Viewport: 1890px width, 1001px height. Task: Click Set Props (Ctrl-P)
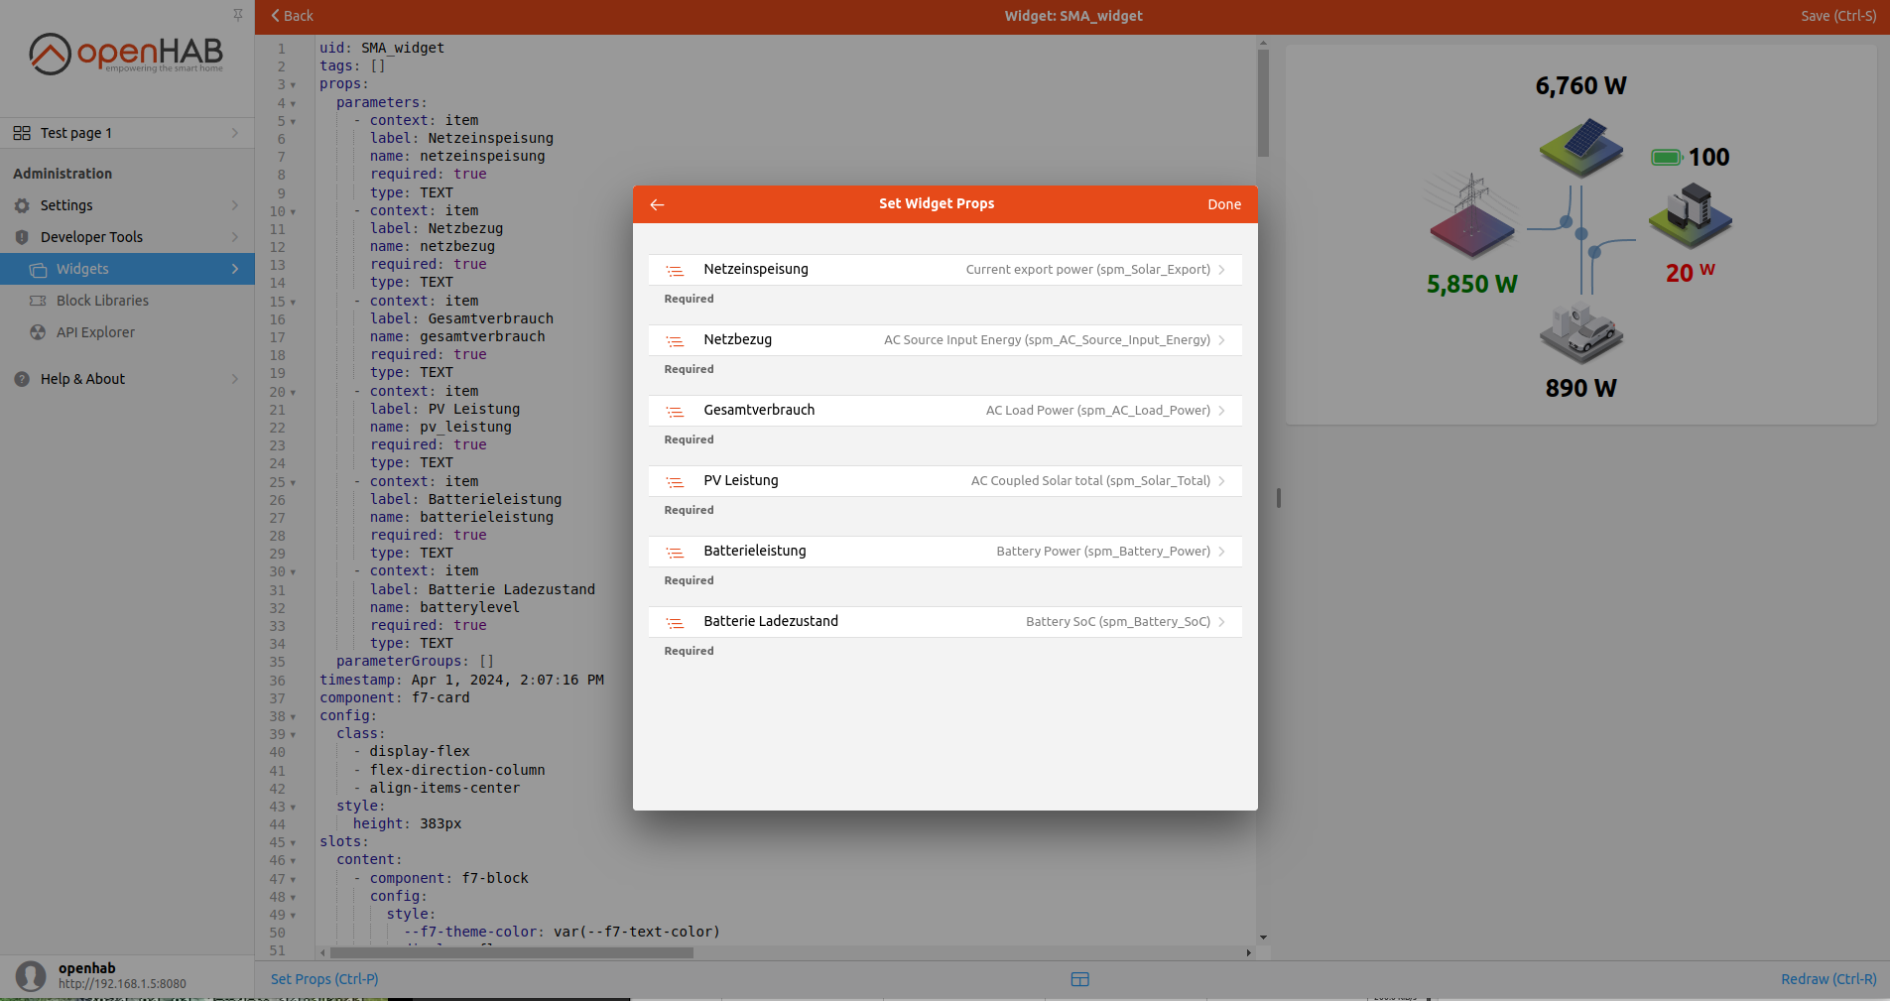[x=324, y=979]
